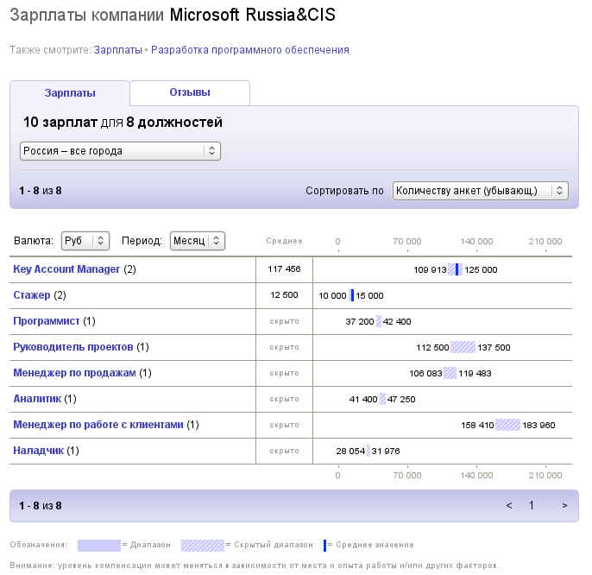Click the '1 - 8 из 8' counter in the bottom bar

(x=41, y=506)
